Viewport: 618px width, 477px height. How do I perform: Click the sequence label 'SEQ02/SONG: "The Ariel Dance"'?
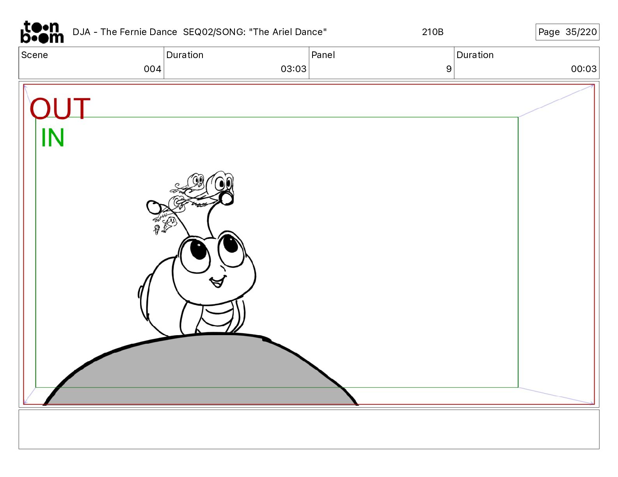click(x=255, y=32)
